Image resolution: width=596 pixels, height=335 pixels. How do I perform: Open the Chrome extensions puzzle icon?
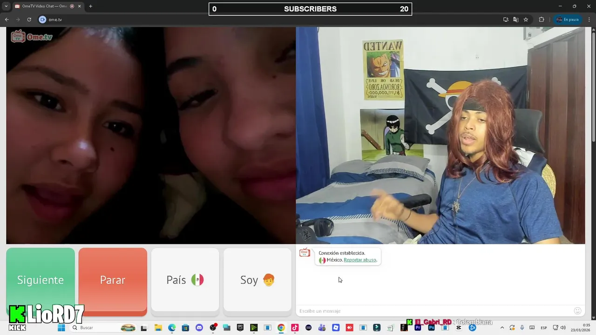(542, 20)
